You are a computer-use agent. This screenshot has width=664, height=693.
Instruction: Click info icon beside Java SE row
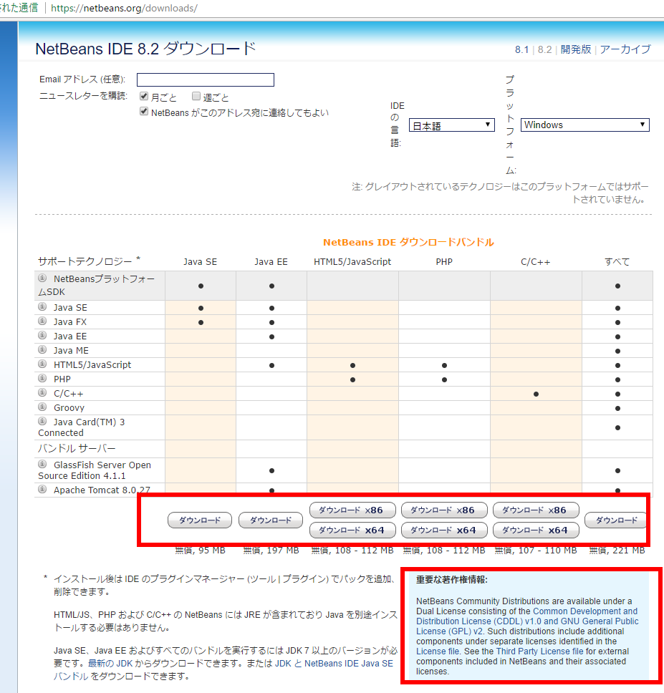[x=42, y=306]
